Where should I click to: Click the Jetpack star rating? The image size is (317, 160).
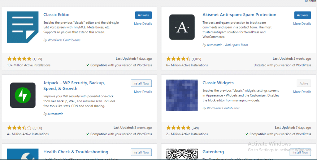19,128
